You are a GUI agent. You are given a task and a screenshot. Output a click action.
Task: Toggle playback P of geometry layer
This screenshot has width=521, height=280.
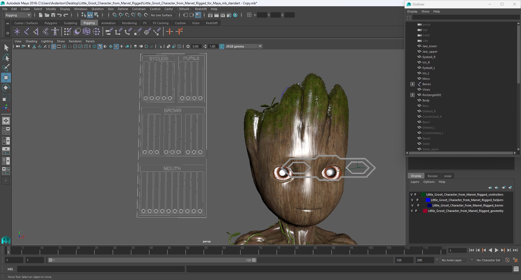click(x=416, y=211)
